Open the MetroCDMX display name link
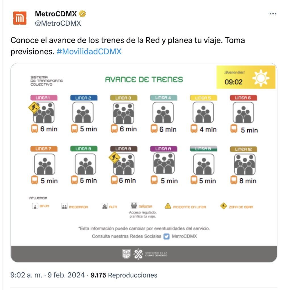This screenshot has height=290, width=284. click(56, 14)
